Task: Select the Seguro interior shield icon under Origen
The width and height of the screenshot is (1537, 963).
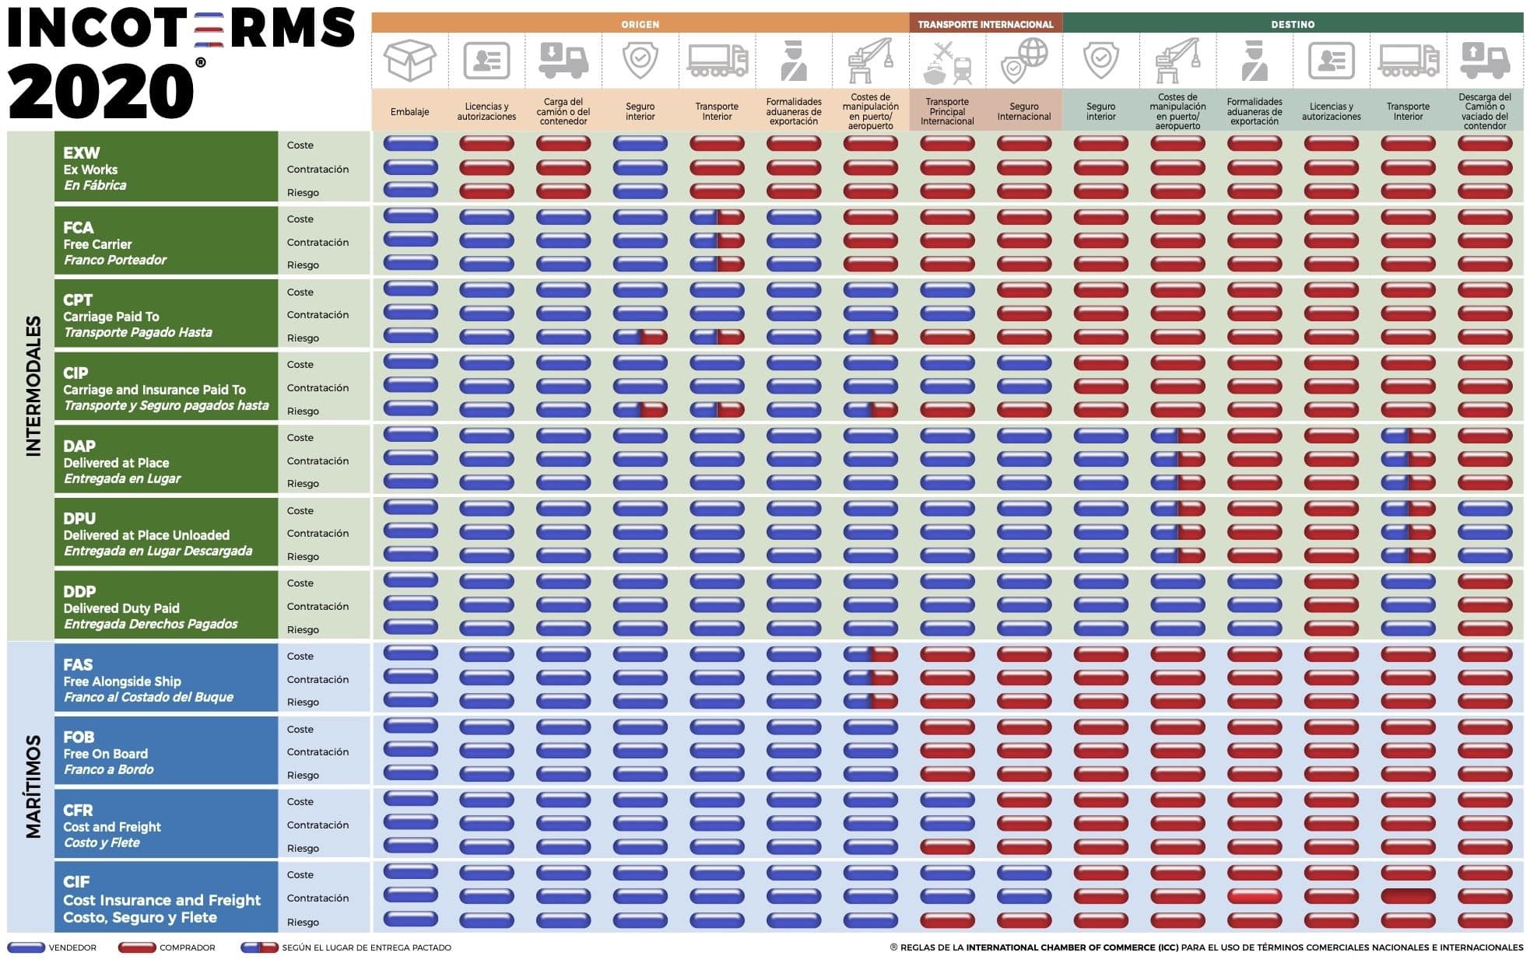Action: coord(640,61)
